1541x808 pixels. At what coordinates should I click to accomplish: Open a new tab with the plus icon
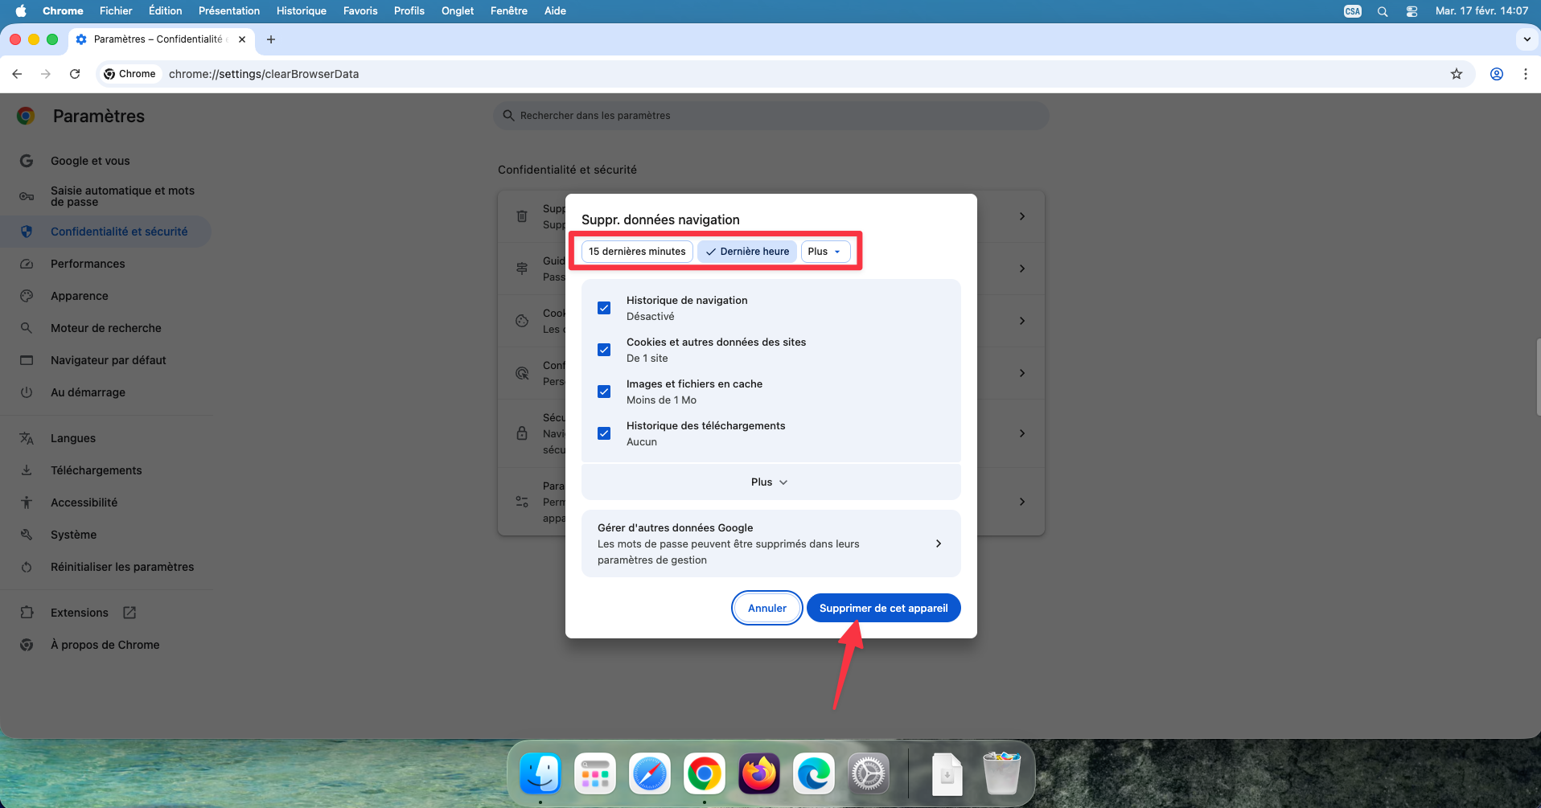271,39
